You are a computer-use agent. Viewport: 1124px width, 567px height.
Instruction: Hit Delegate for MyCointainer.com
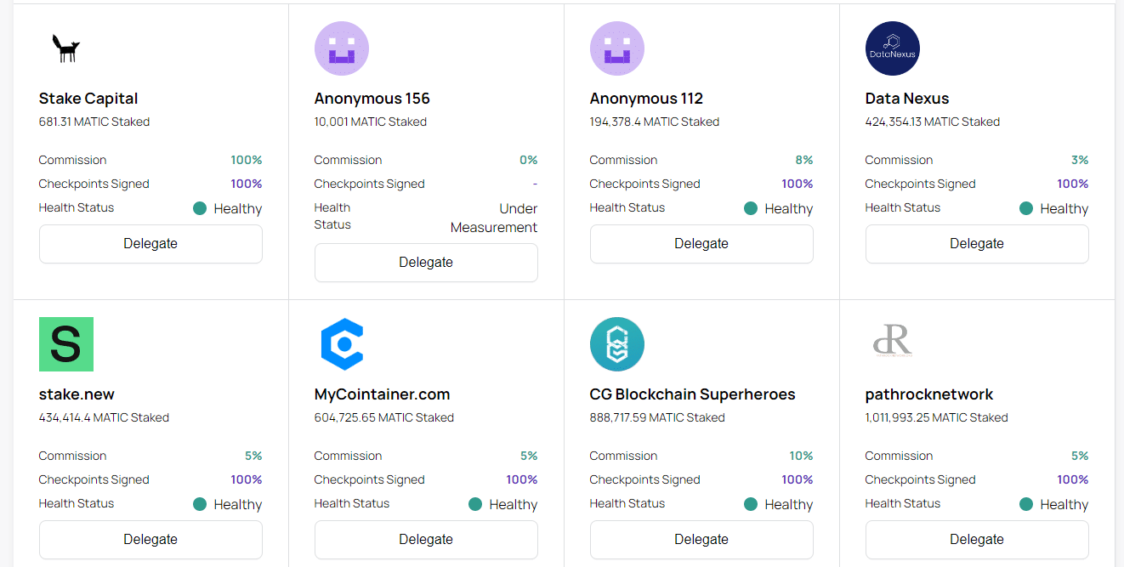click(x=426, y=540)
